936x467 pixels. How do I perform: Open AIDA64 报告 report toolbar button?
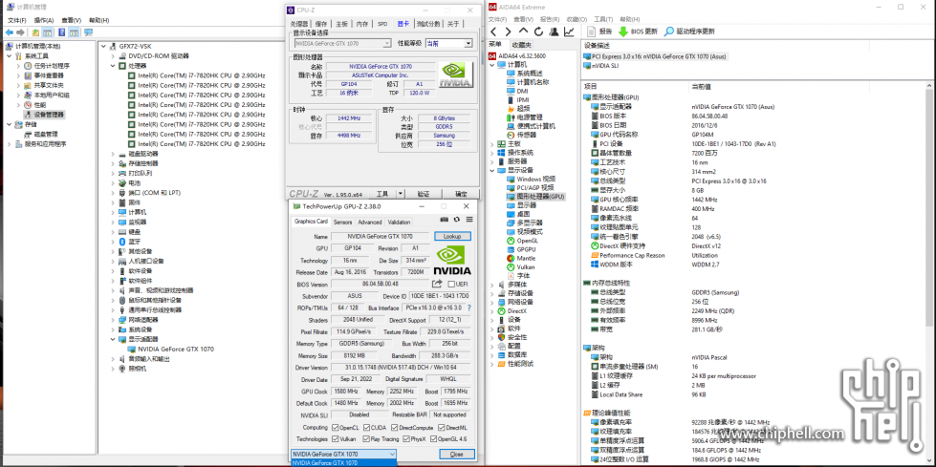(599, 31)
